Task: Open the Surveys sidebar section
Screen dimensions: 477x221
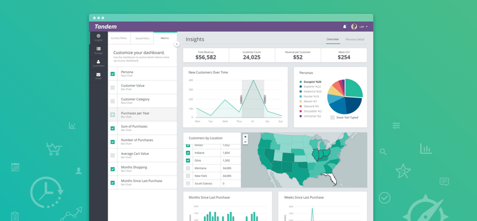Action: click(x=98, y=50)
